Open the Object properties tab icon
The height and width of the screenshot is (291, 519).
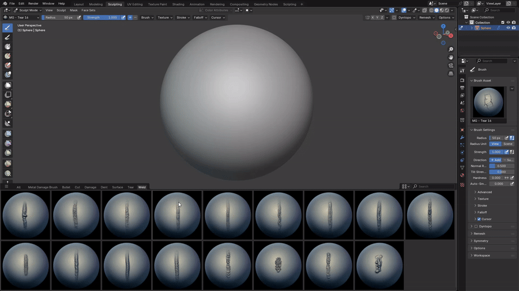click(462, 129)
